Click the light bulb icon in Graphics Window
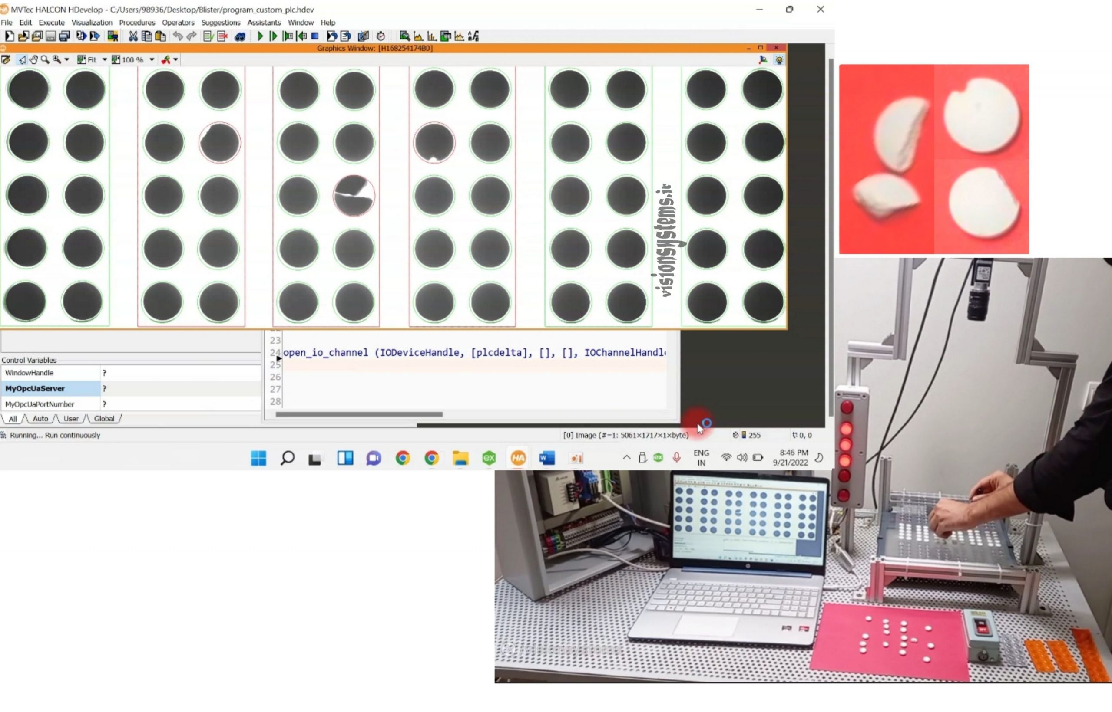This screenshot has height=712, width=1112. [x=779, y=60]
